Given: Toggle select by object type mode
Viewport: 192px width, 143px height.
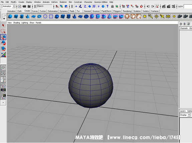Looking at the screenshot, I should 61,6.
